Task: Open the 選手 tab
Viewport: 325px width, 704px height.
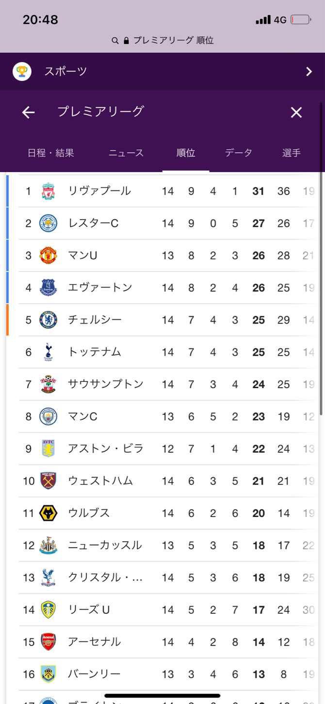Action: click(x=292, y=153)
